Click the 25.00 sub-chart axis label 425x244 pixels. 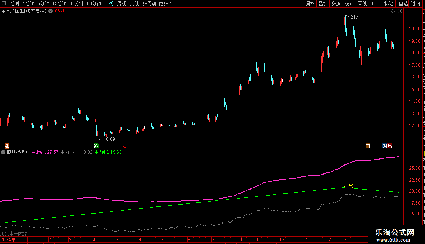[x=414, y=168]
